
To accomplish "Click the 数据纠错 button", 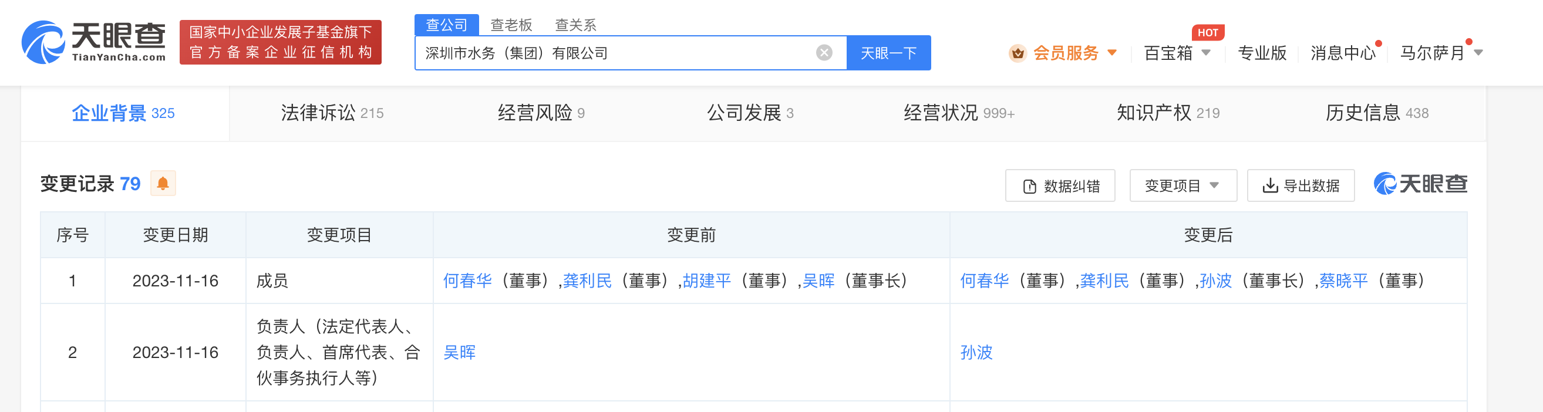I will pyautogui.click(x=1060, y=185).
